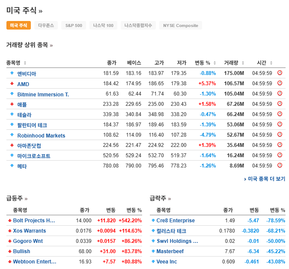Viewport: 289px width, 269px height.
Task: Click the red up arrow beside 애플
Action: tap(12, 104)
